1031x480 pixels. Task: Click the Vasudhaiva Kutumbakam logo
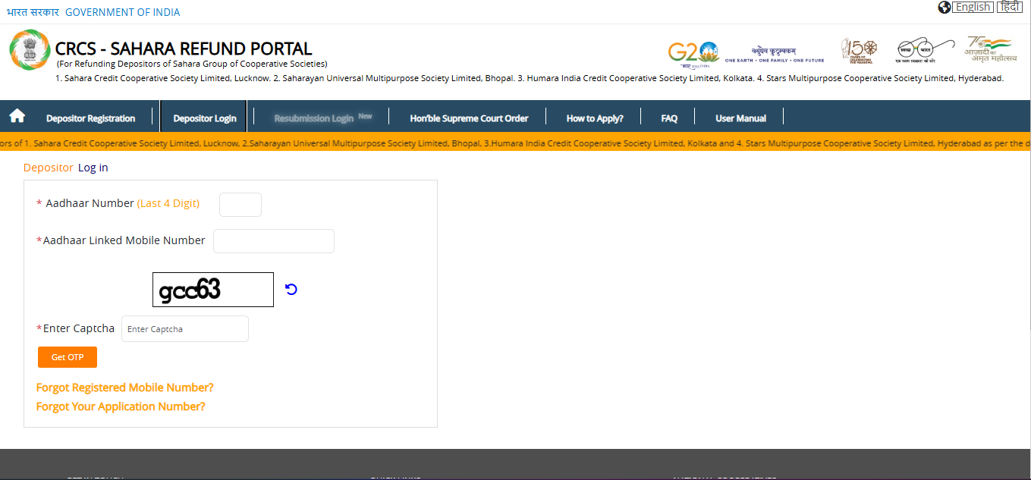775,55
